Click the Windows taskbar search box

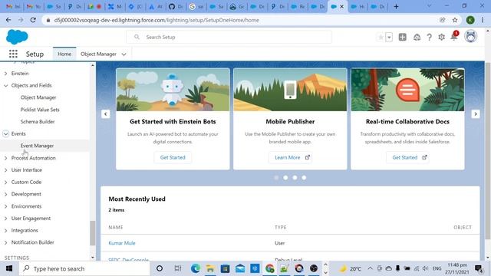pos(84,268)
